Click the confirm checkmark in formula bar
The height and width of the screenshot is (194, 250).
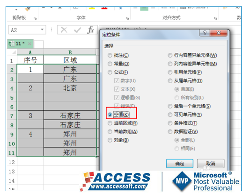(78, 30)
